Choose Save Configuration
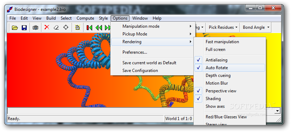This screenshot has height=132, width=291. [153, 71]
